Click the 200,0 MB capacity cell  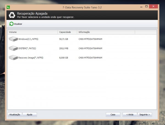pyautogui.click(x=64, y=48)
